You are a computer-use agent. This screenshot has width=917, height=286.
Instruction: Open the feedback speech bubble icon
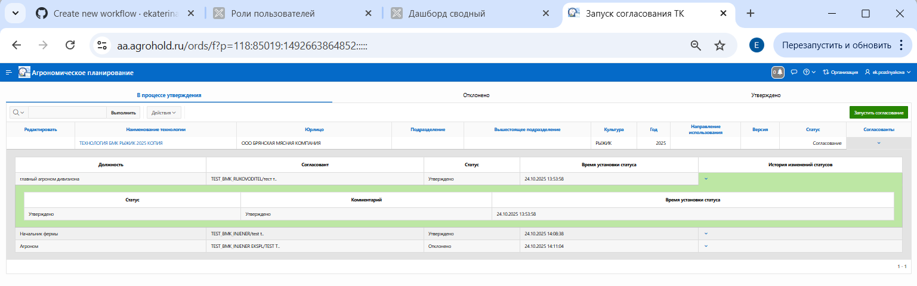pyautogui.click(x=794, y=73)
